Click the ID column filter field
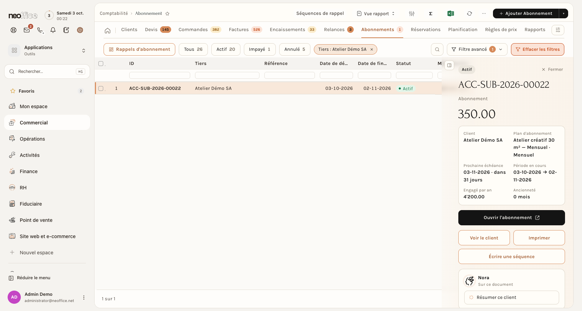This screenshot has height=311, width=582. 160,75
